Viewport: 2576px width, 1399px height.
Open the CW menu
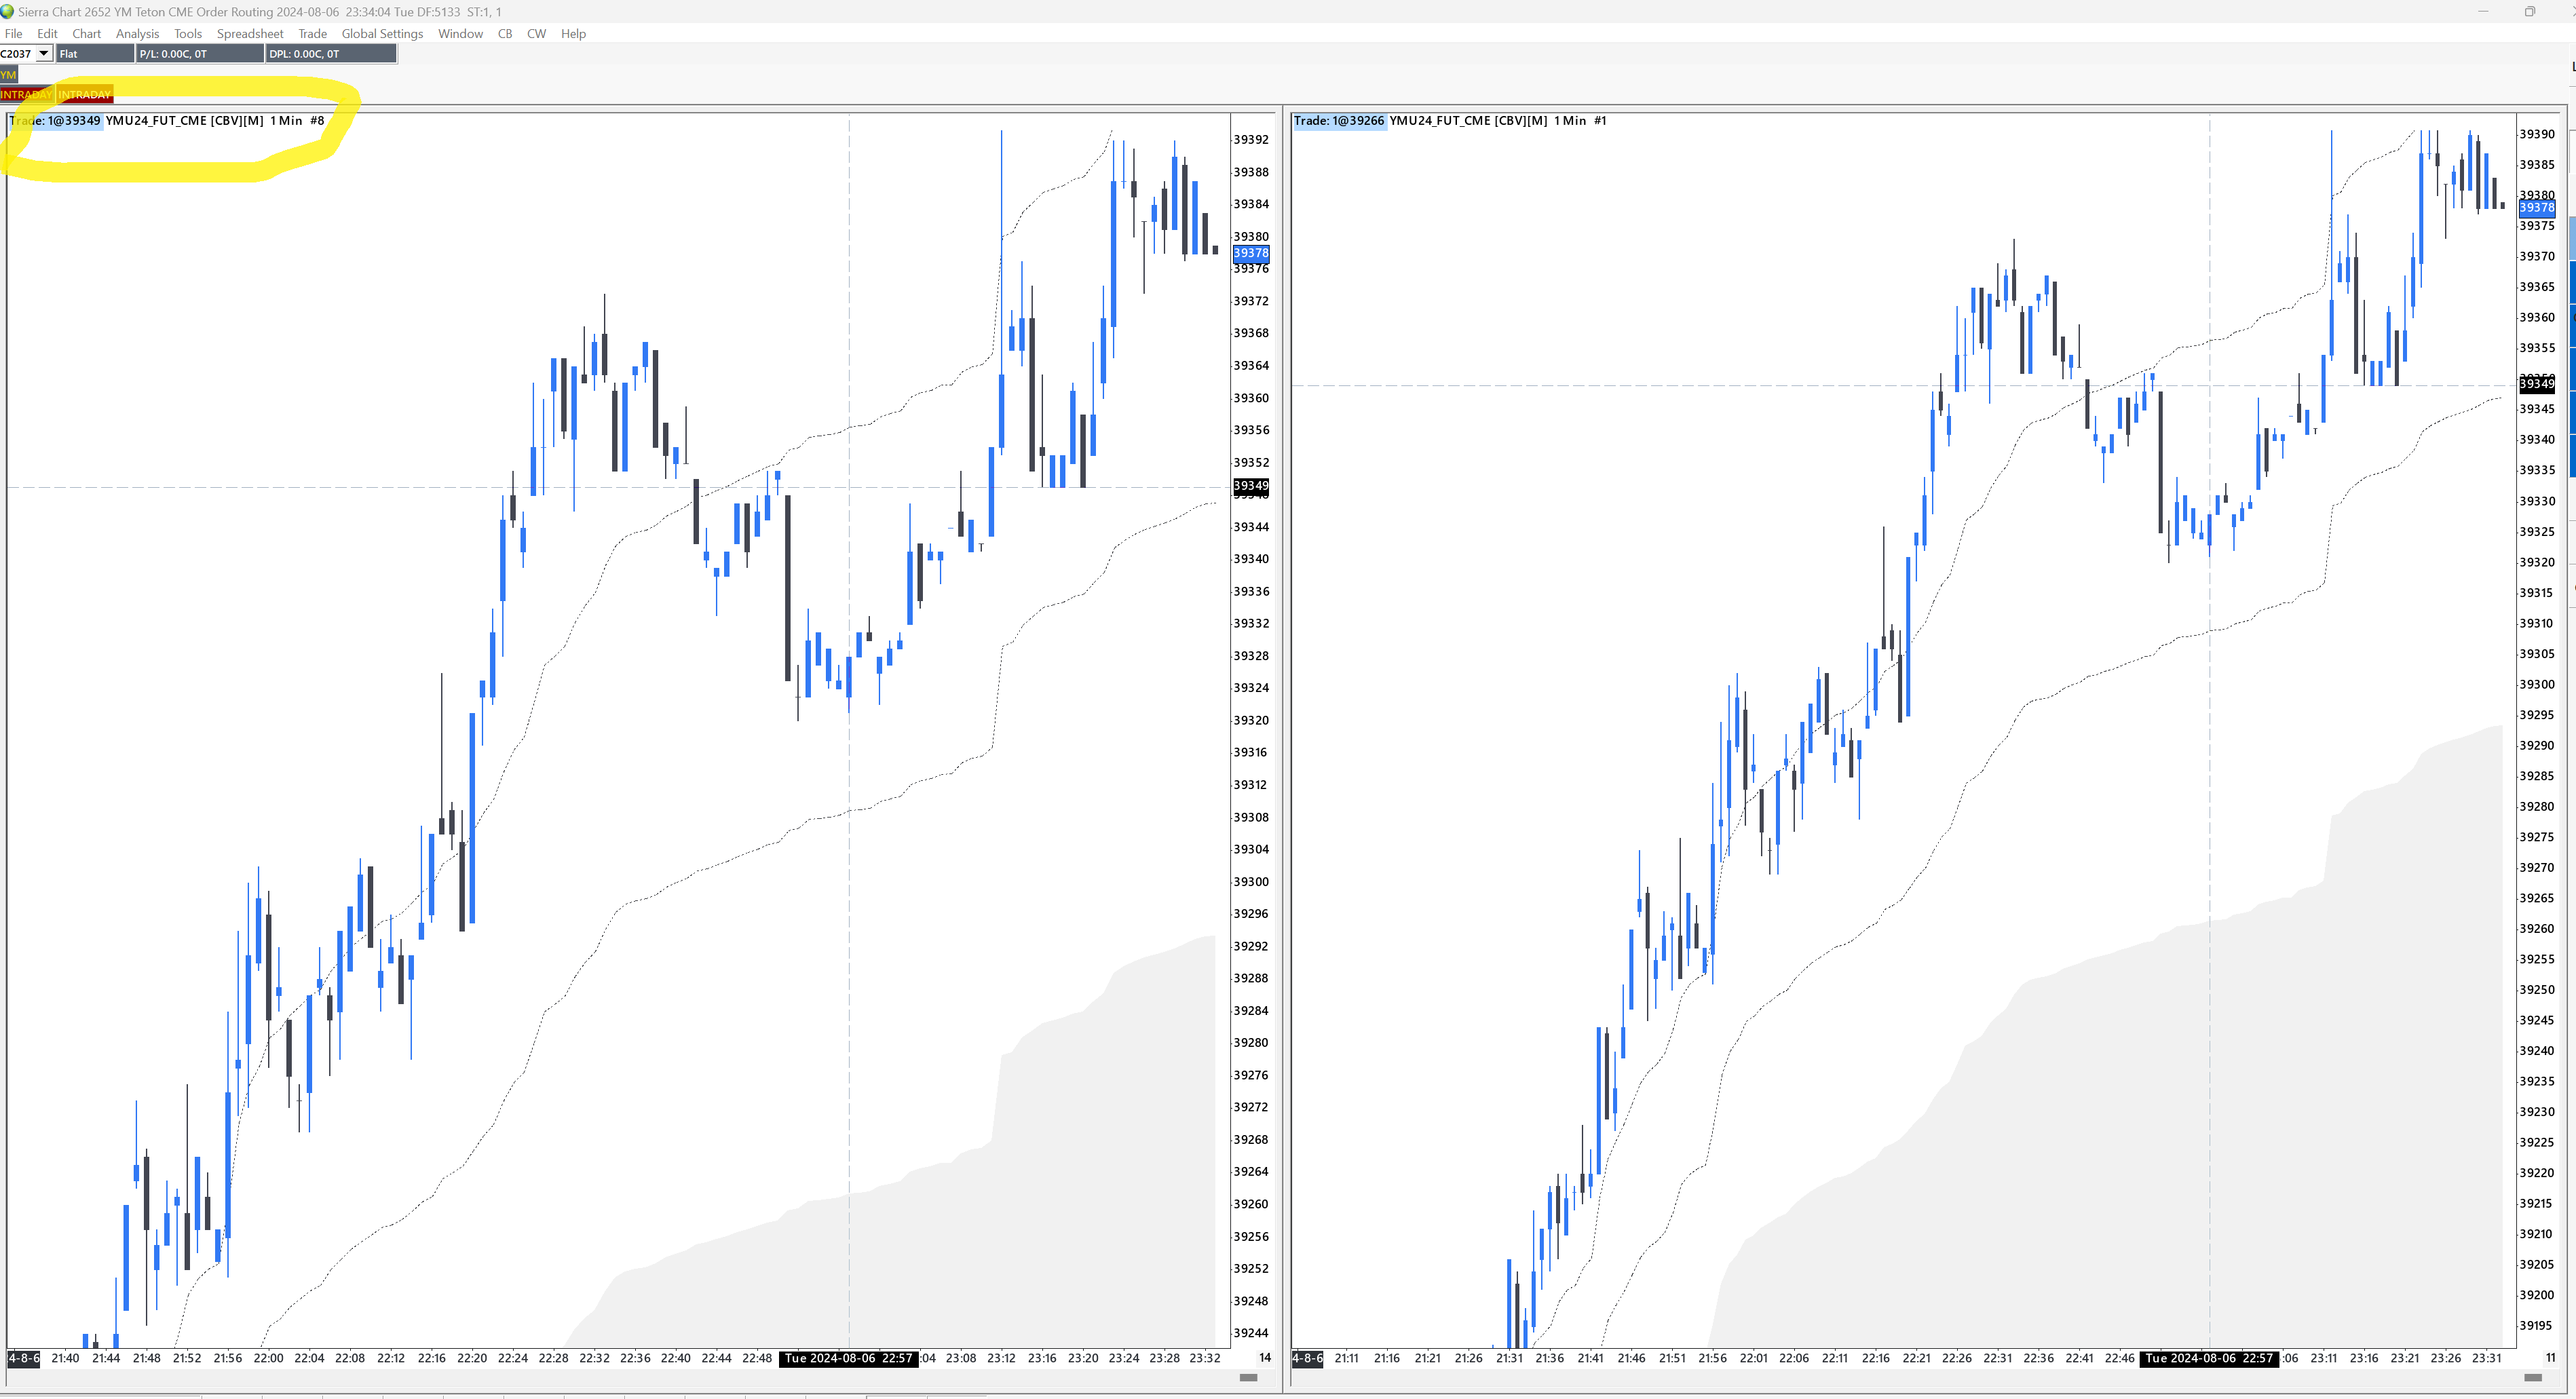[536, 34]
